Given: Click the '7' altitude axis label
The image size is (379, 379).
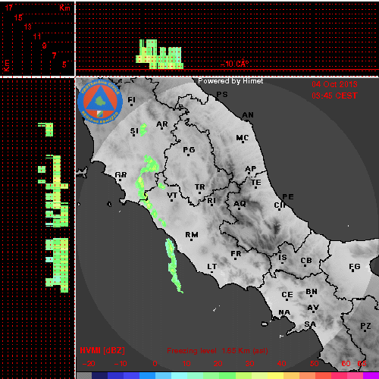Looking at the screenshot, I should pos(54,55).
